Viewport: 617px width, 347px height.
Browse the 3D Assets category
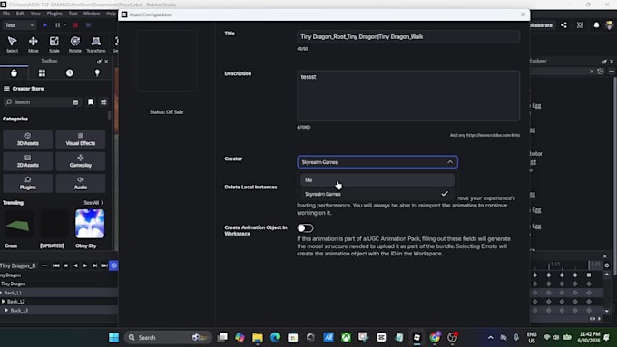click(x=27, y=140)
